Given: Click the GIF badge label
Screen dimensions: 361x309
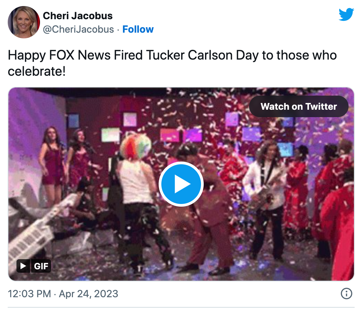Looking at the screenshot, I should pos(42,267).
